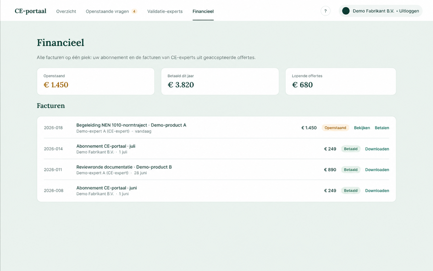The height and width of the screenshot is (271, 433).
Task: Click the CE-portaal logo
Action: click(x=30, y=11)
